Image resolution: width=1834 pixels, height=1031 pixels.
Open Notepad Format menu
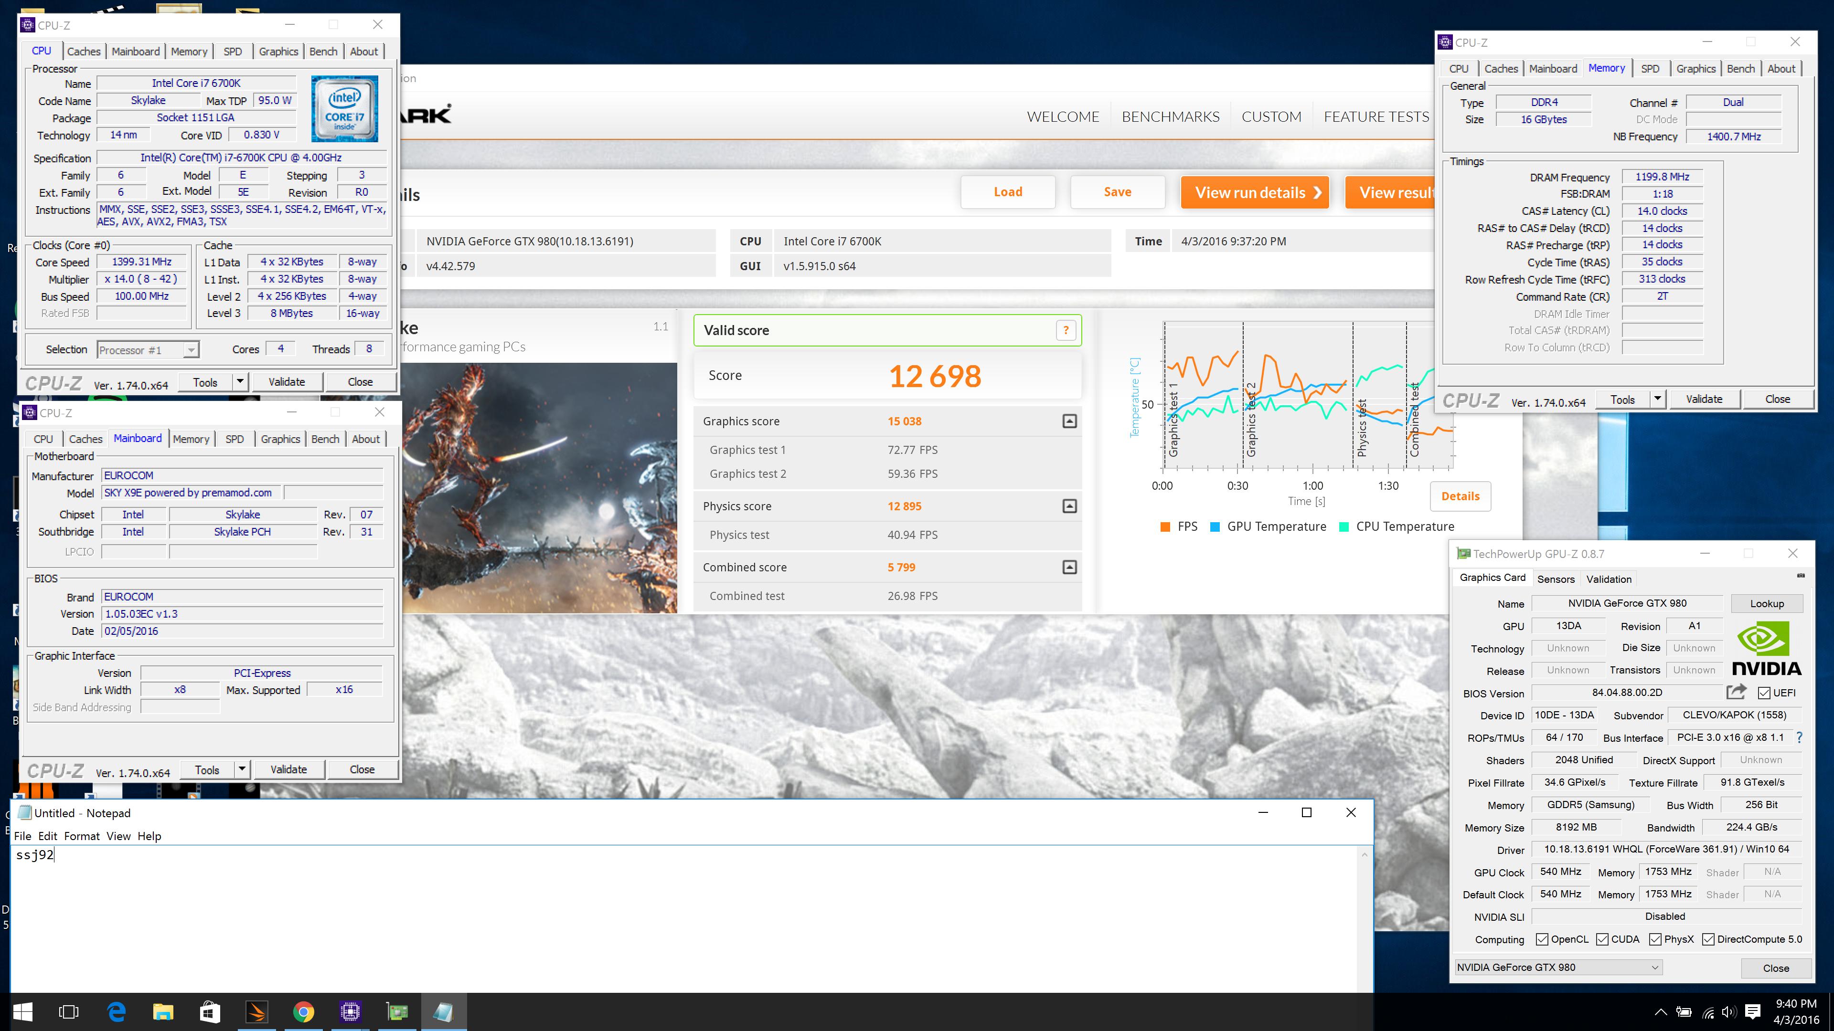pyautogui.click(x=82, y=836)
